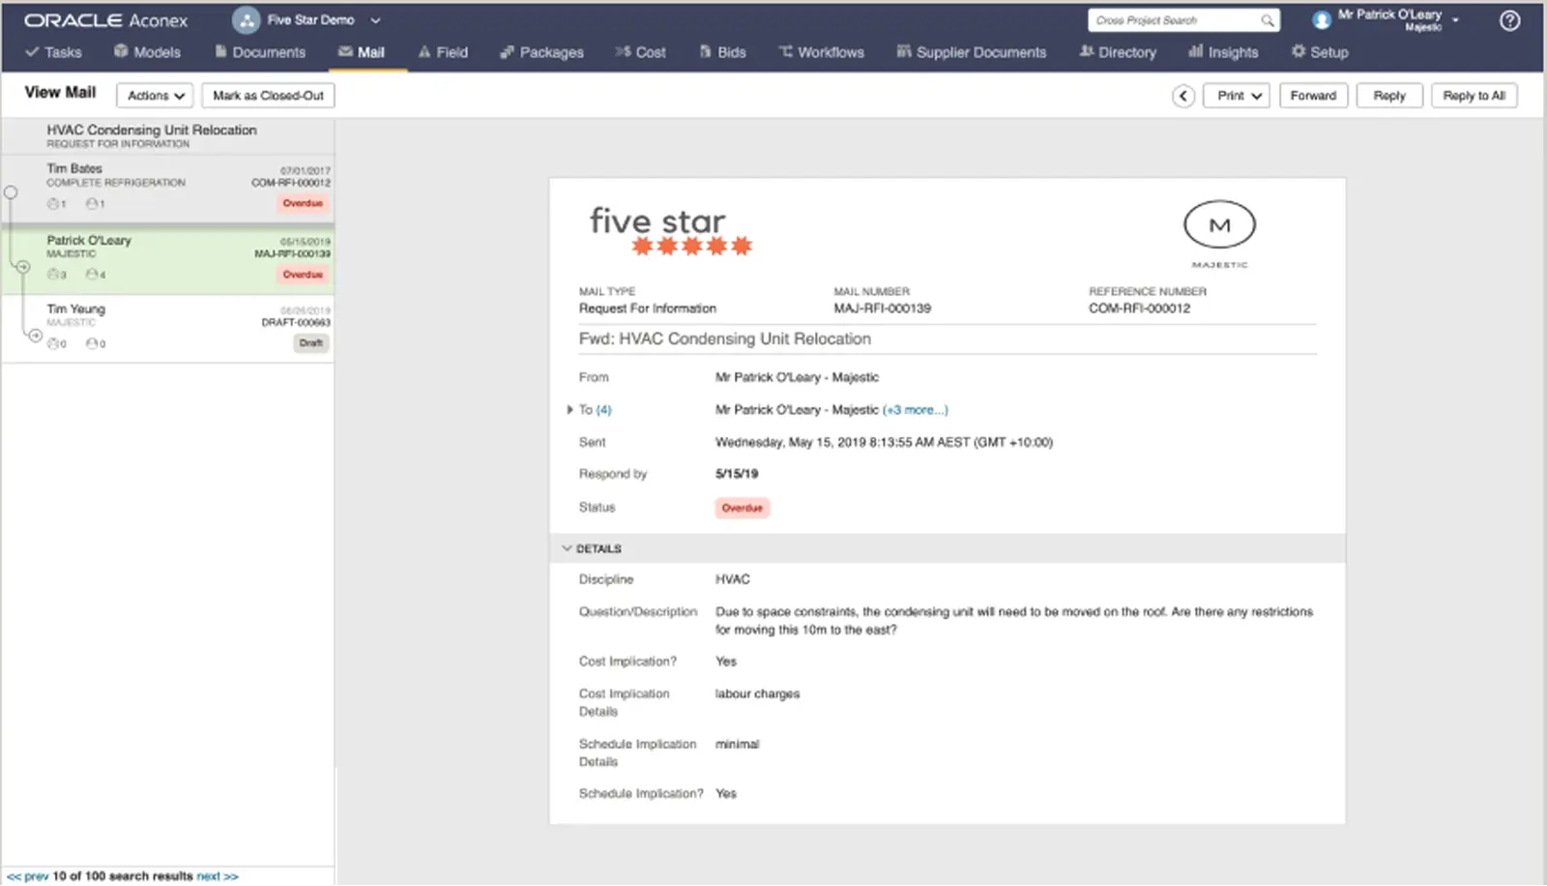The width and height of the screenshot is (1547, 886).
Task: Open the Five Star Demo project selector
Action: [311, 19]
